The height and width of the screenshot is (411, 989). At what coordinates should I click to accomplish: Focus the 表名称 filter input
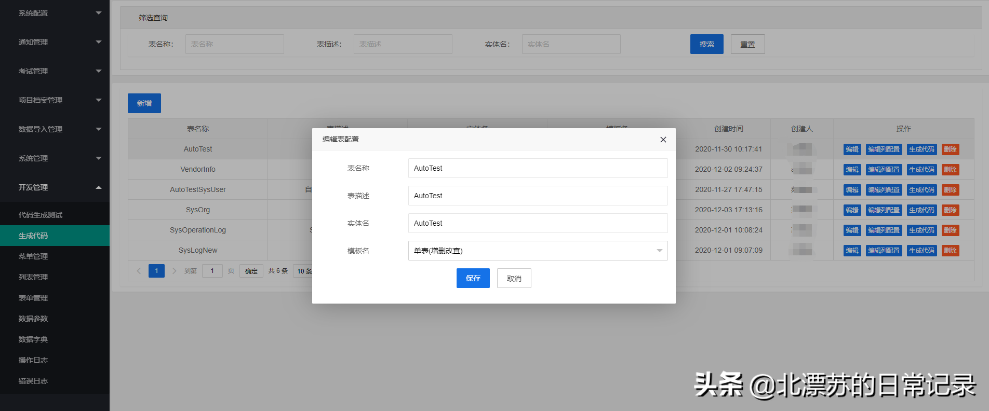235,44
